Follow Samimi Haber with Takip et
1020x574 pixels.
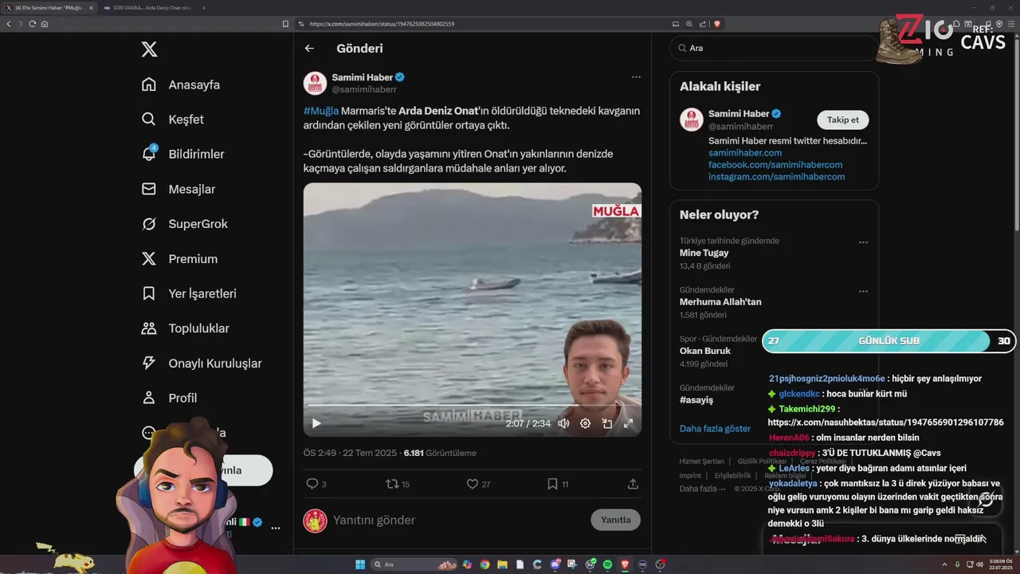(x=843, y=120)
